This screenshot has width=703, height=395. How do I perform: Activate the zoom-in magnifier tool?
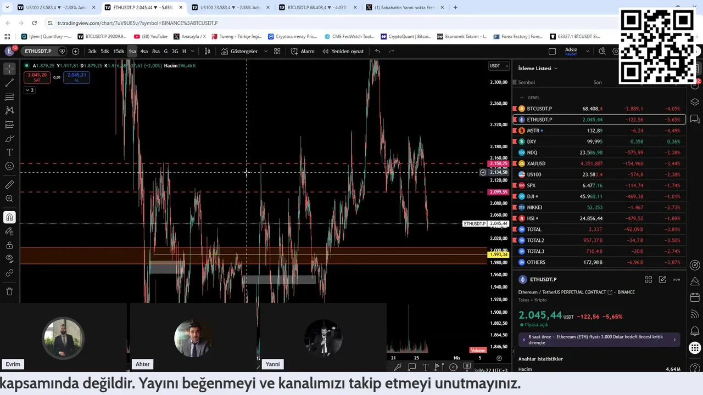pyautogui.click(x=9, y=199)
